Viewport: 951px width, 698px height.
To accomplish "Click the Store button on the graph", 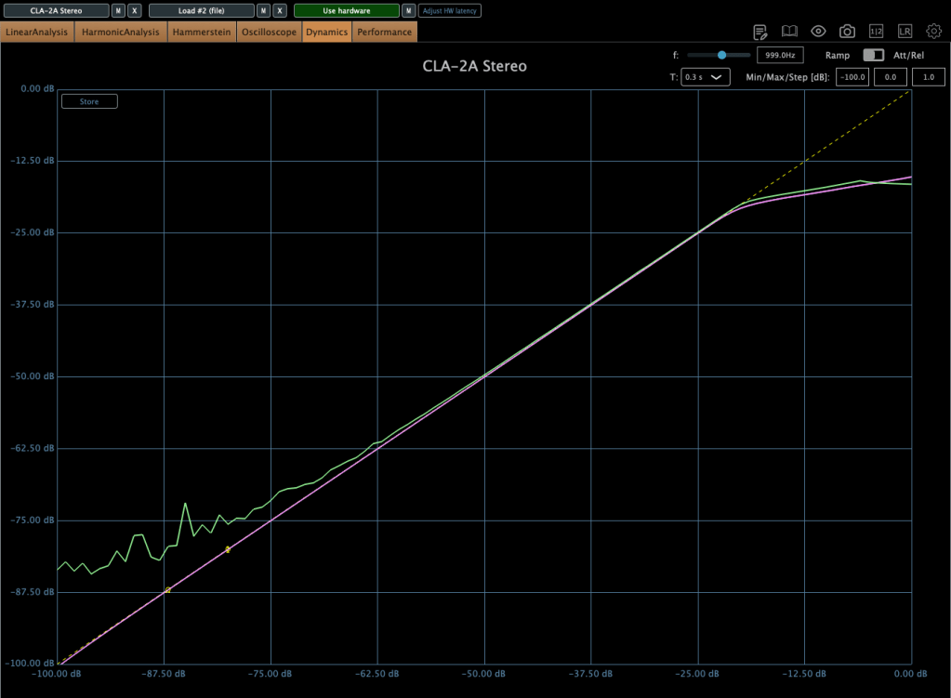I will click(x=89, y=101).
